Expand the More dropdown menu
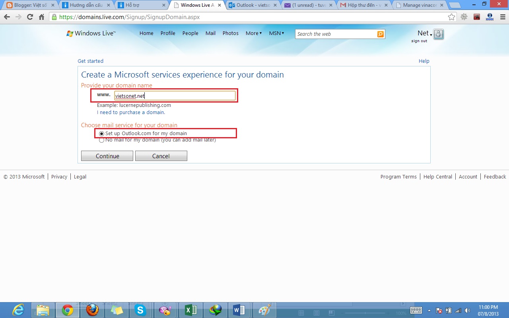Screen dimensions: 509x318 pos(254,33)
